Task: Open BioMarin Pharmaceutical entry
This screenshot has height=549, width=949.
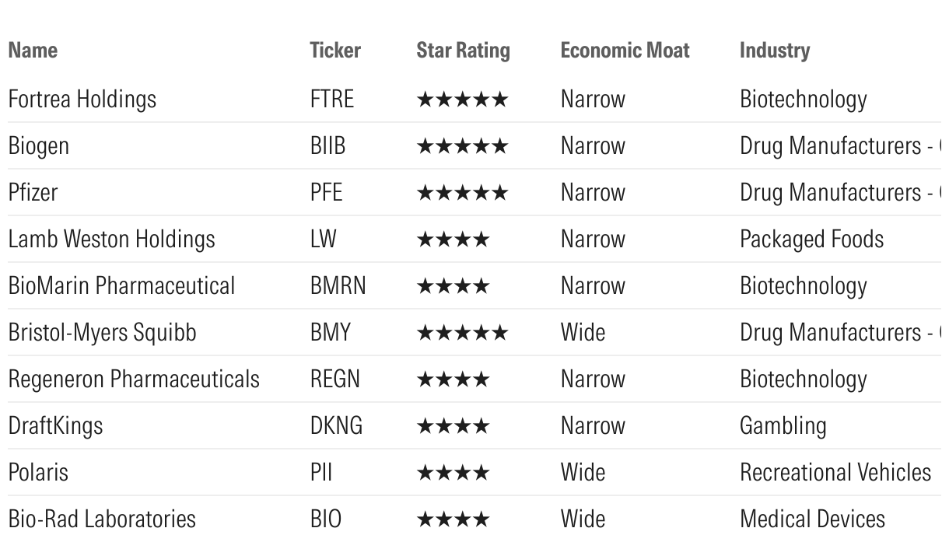Action: [121, 286]
